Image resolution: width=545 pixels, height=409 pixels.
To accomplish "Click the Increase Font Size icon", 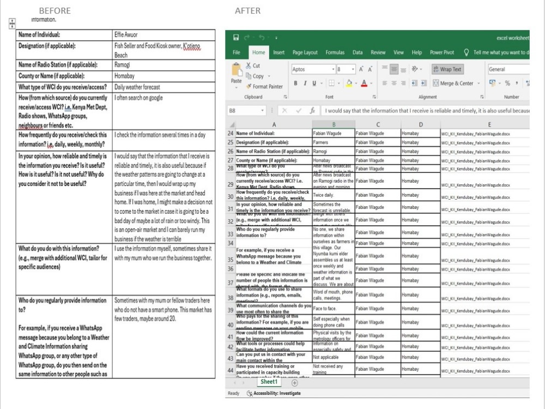I will coord(361,69).
